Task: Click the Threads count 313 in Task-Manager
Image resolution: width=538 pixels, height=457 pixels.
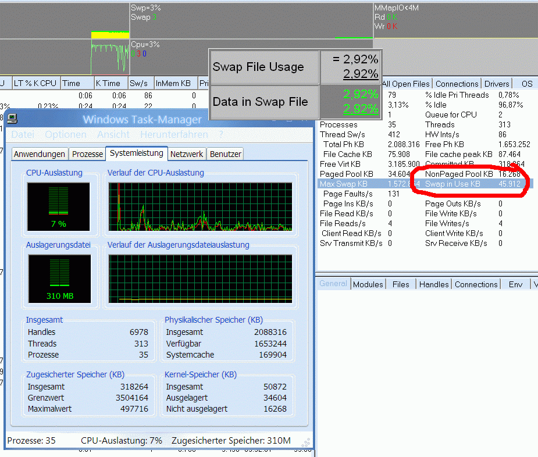Action: [x=141, y=344]
